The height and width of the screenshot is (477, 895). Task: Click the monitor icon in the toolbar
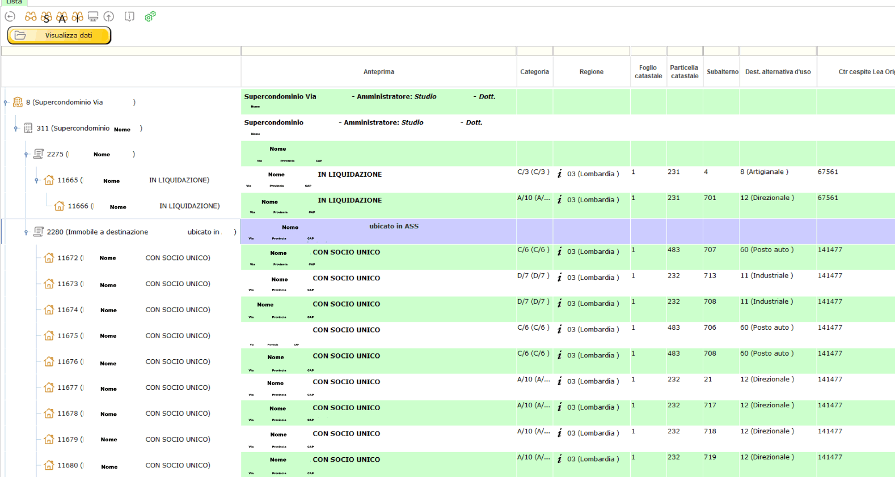(x=93, y=16)
